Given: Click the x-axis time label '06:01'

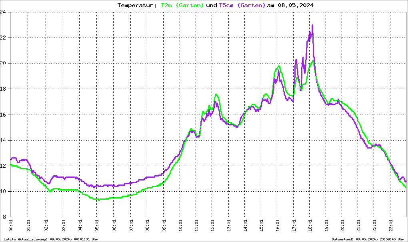Looking at the screenshot, I should 114,225.
